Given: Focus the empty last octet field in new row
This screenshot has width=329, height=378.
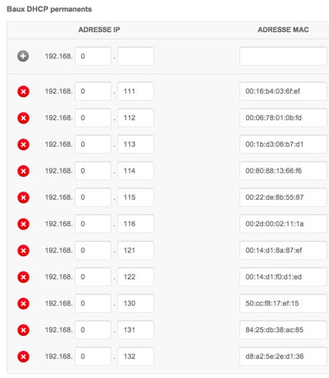Looking at the screenshot, I should [136, 56].
